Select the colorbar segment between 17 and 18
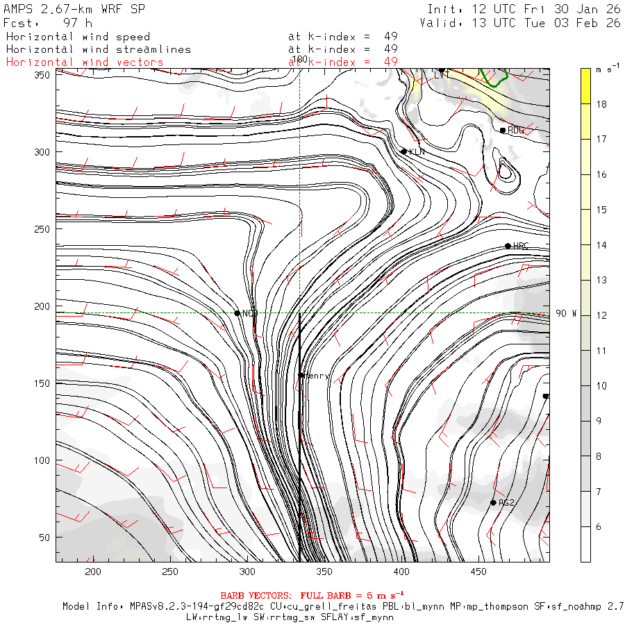 pos(585,122)
